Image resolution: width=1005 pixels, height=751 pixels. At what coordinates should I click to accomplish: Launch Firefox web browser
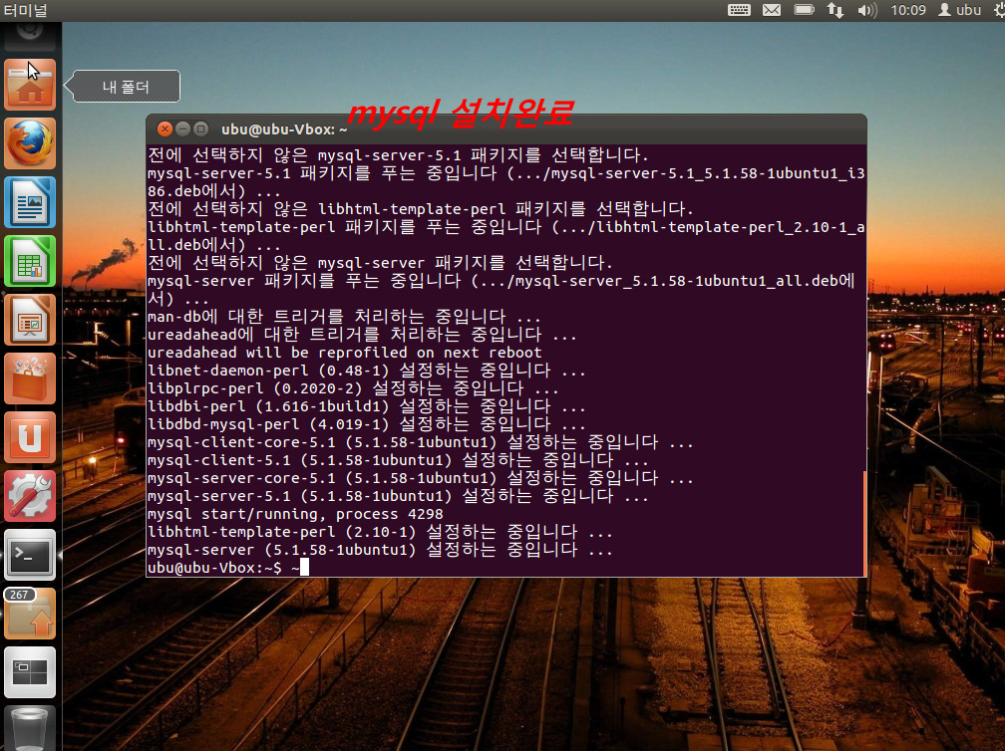pyautogui.click(x=30, y=144)
